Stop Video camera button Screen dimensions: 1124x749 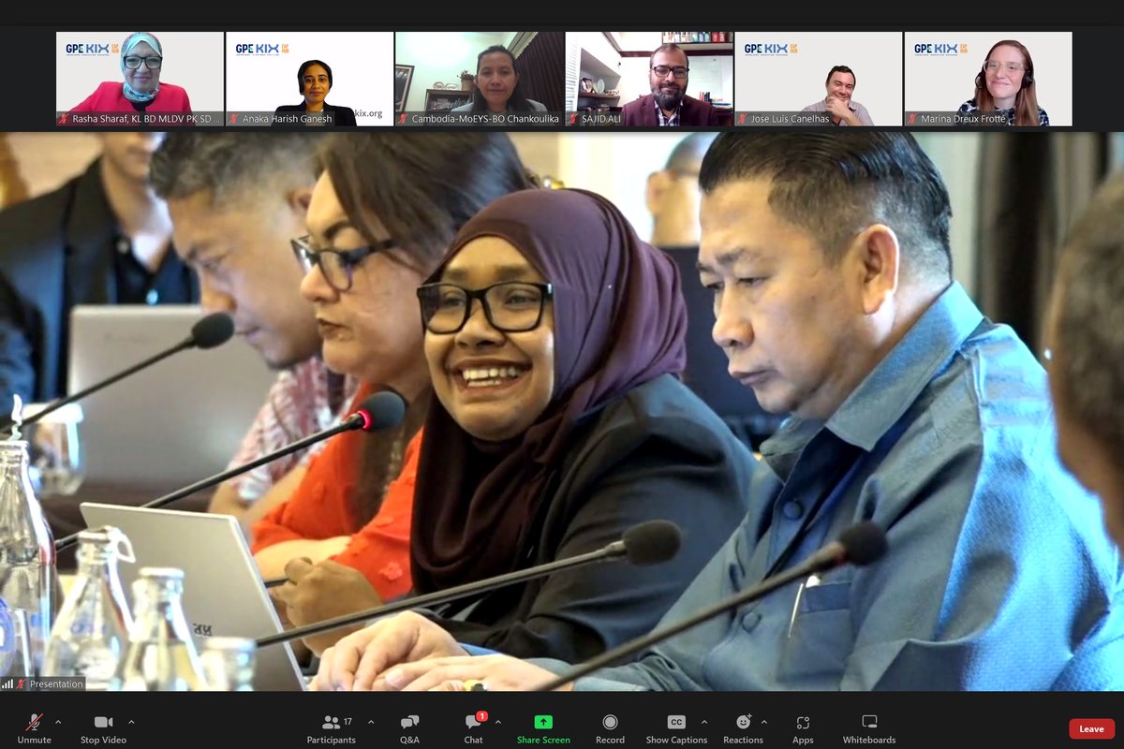(103, 727)
